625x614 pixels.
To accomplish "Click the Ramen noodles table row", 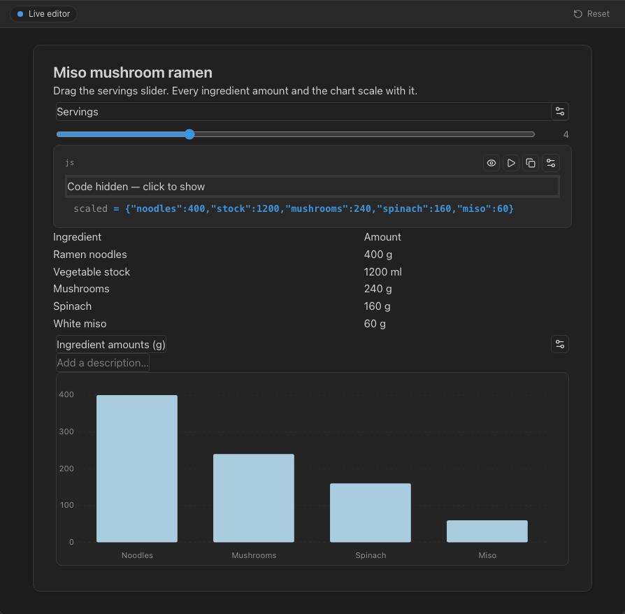I will pos(312,255).
